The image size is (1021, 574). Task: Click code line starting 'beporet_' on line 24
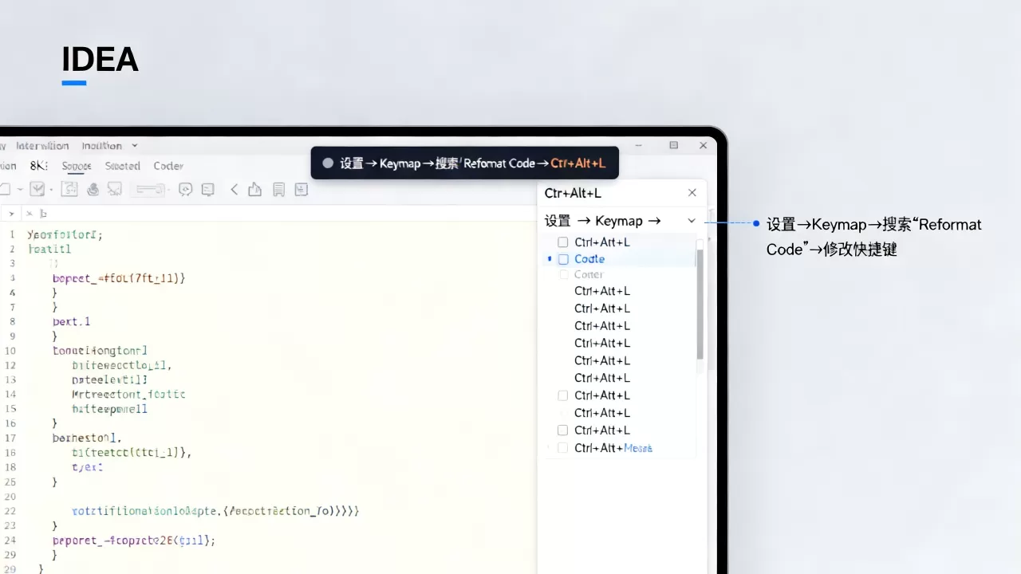(134, 540)
